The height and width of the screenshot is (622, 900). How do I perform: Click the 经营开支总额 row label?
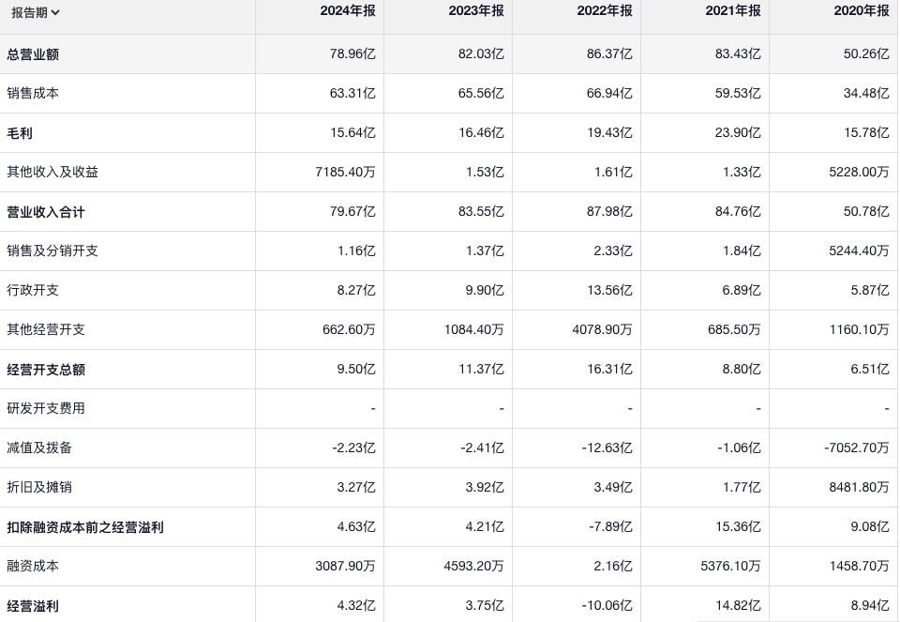point(46,370)
